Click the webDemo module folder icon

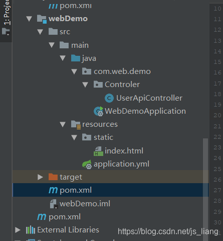coord(42,19)
